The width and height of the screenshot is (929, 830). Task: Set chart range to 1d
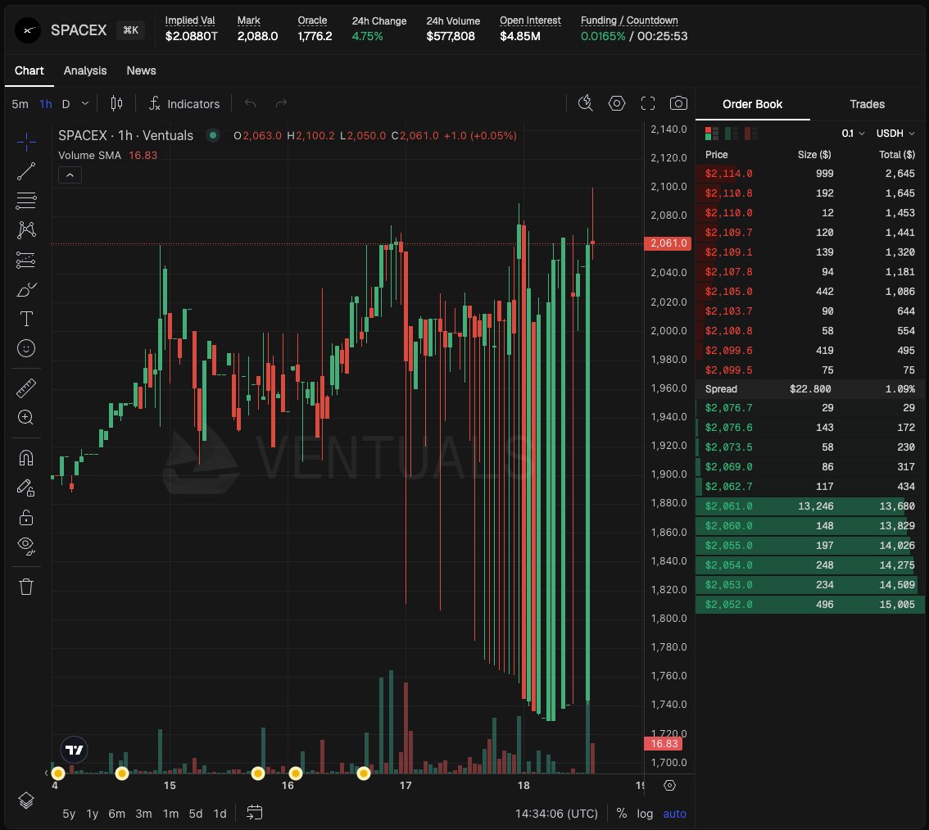pyautogui.click(x=220, y=814)
